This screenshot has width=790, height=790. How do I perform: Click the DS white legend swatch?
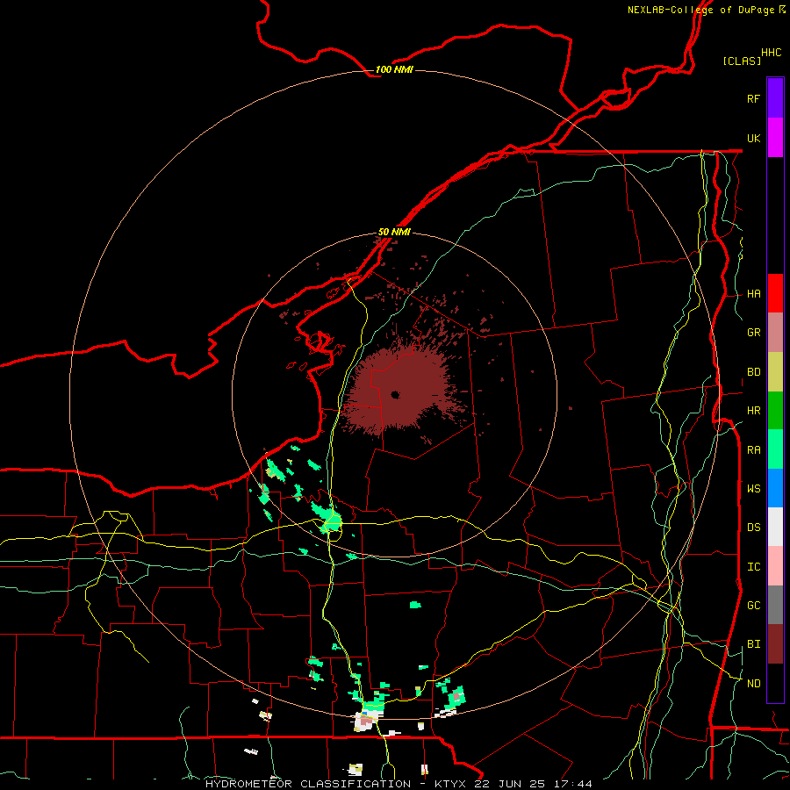pyautogui.click(x=775, y=527)
